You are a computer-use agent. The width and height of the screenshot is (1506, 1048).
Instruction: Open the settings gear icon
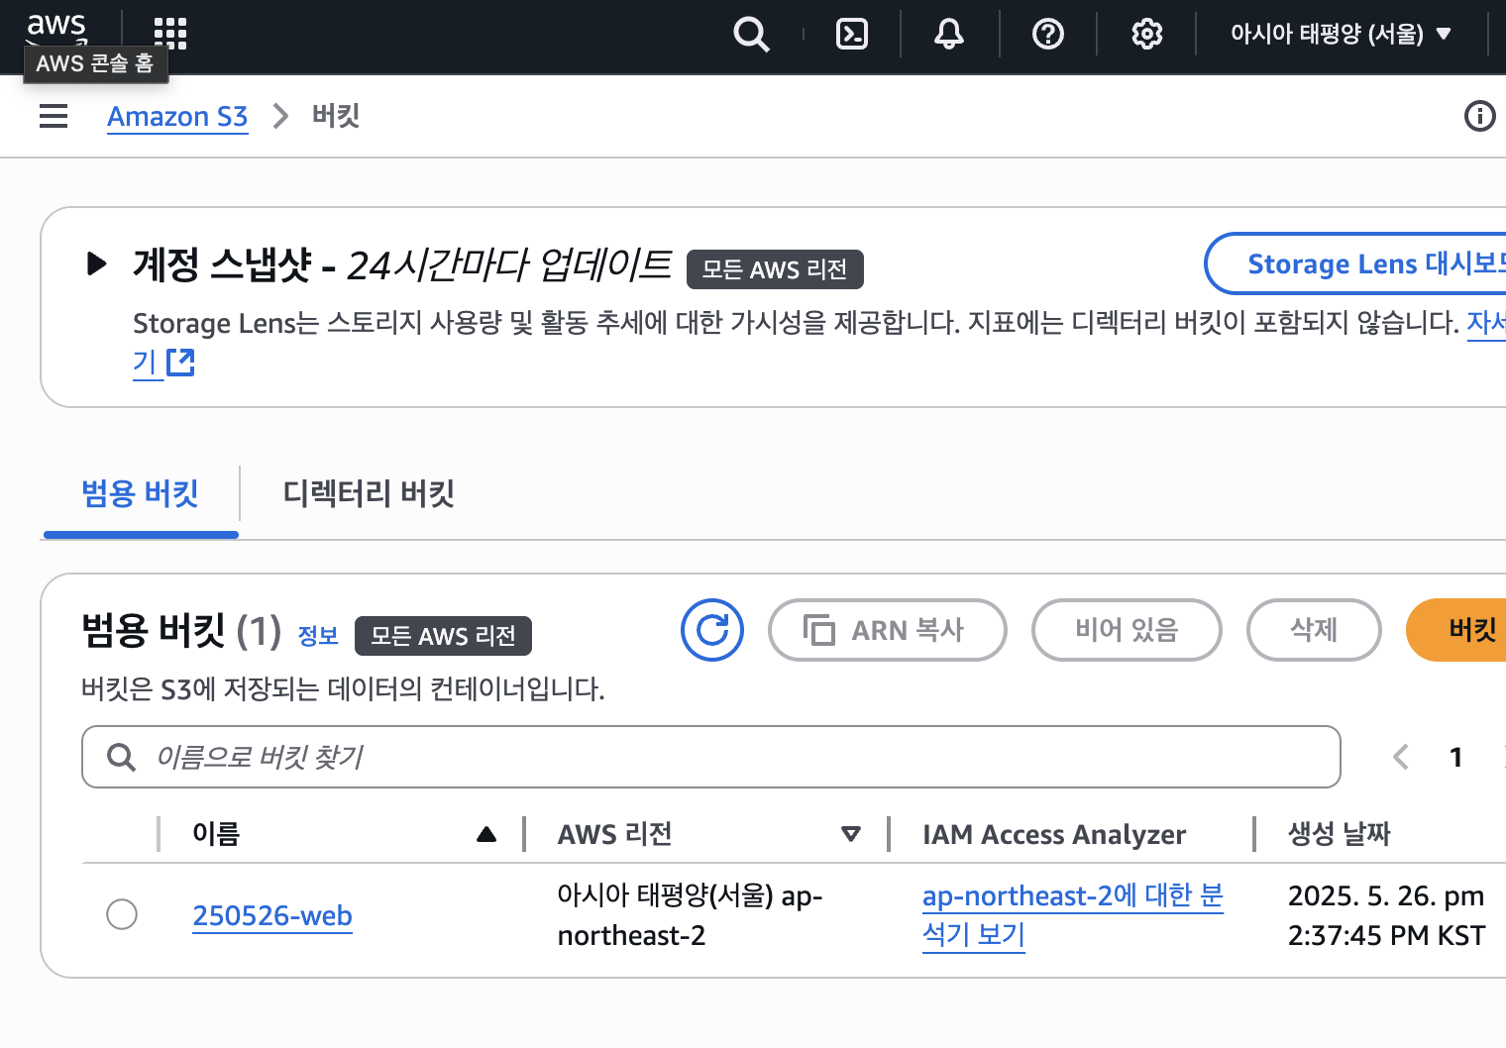(x=1146, y=35)
